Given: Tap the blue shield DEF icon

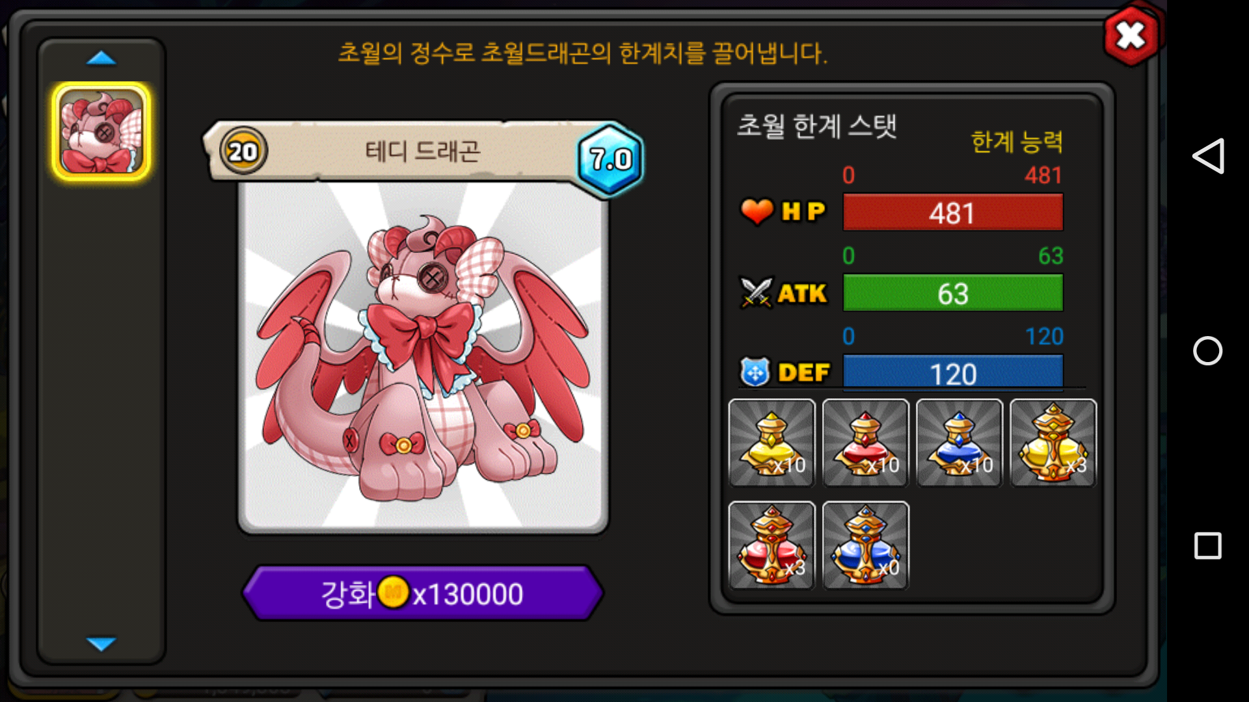Looking at the screenshot, I should [x=755, y=372].
